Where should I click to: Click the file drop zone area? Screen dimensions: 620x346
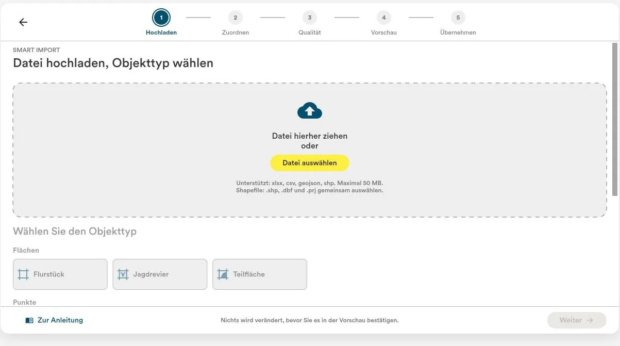point(310,150)
